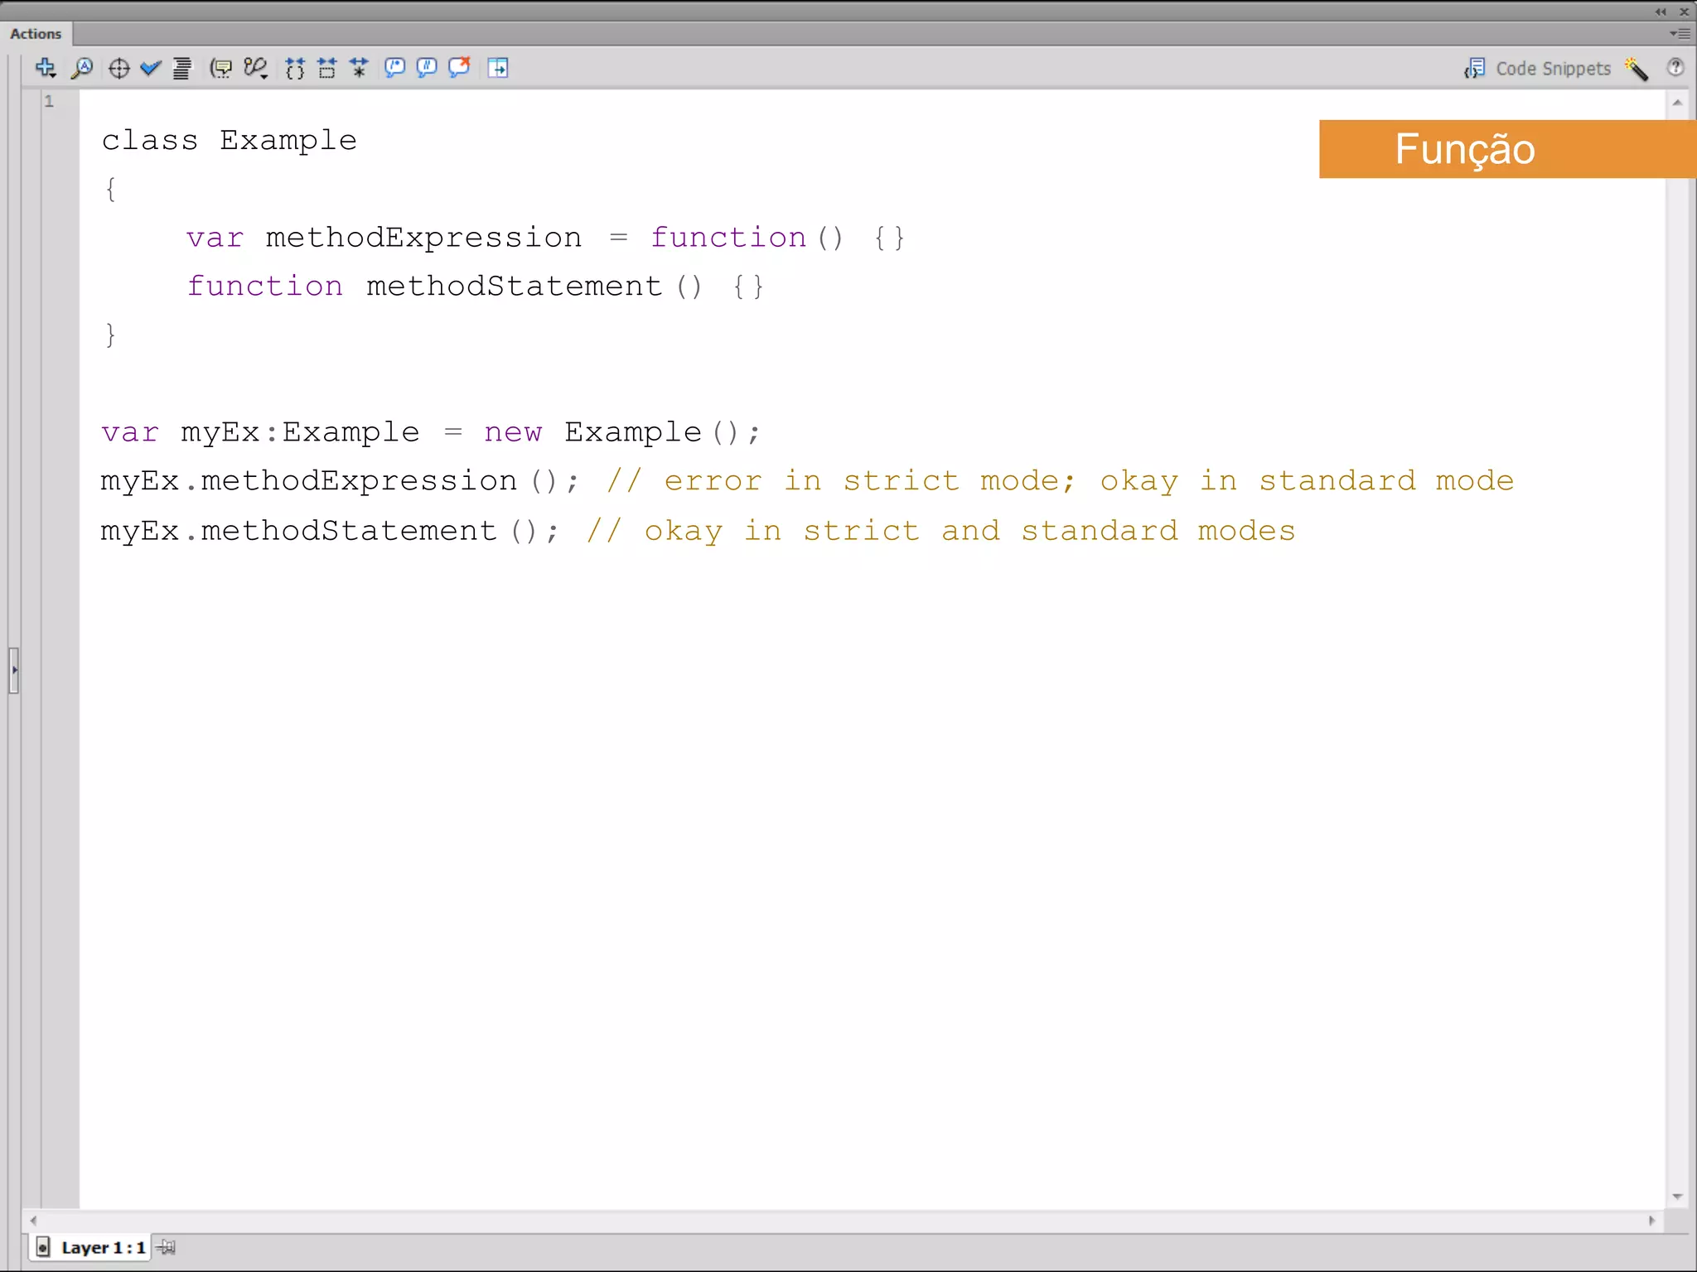The image size is (1697, 1272).
Task: Auto format the code
Action: click(x=181, y=68)
